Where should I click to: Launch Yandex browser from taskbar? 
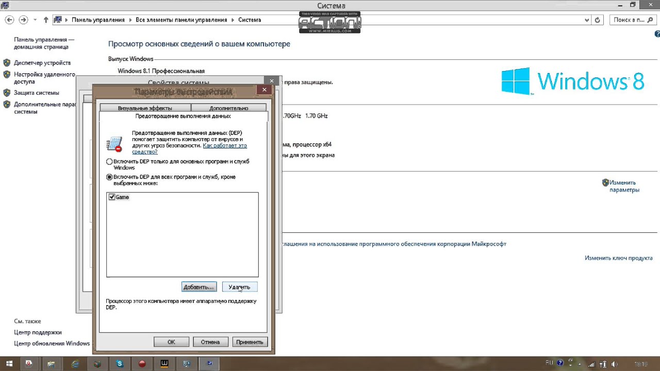[x=29, y=363]
